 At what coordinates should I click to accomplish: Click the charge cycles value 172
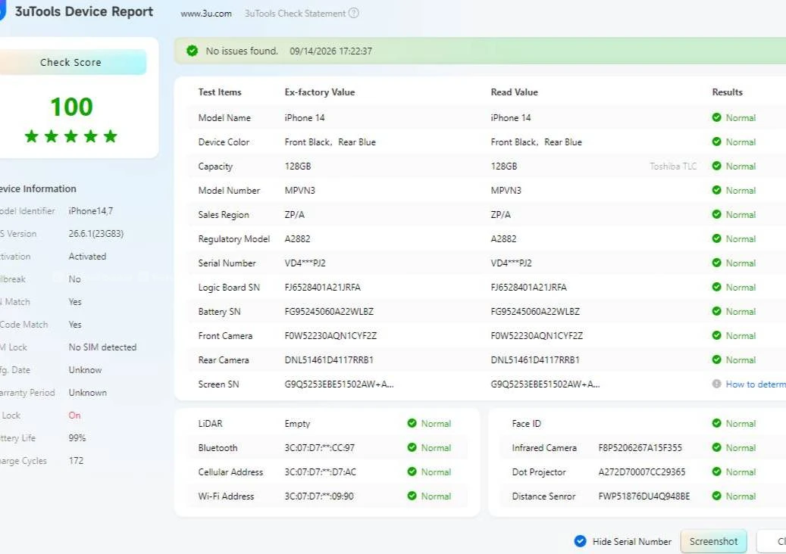click(x=77, y=461)
